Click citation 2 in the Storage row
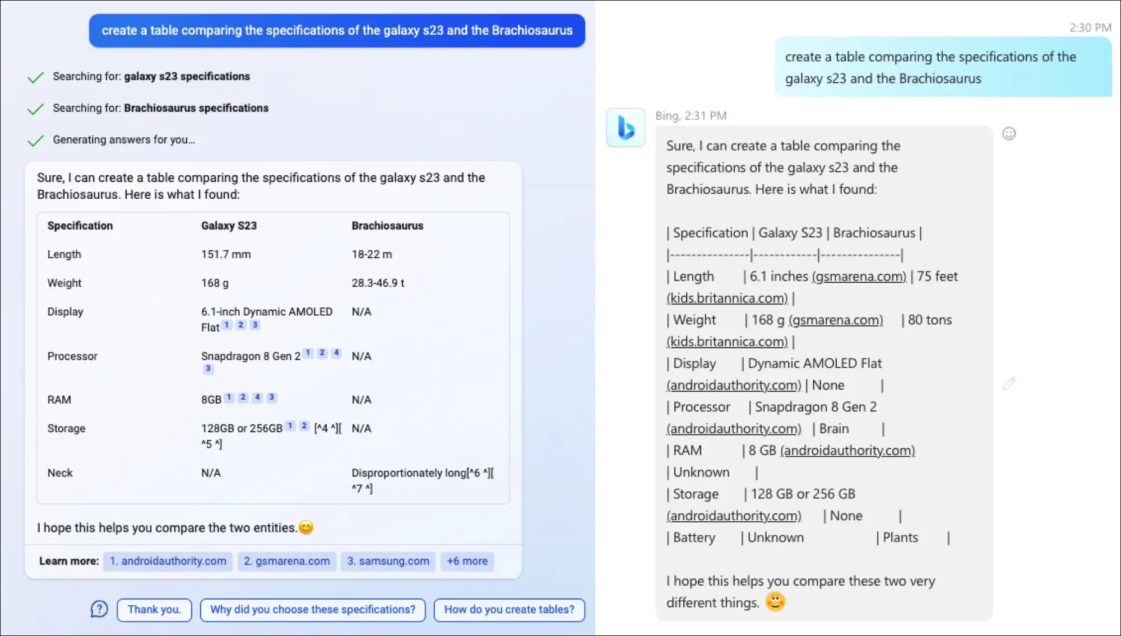Image resolution: width=1121 pixels, height=636 pixels. coord(304,425)
